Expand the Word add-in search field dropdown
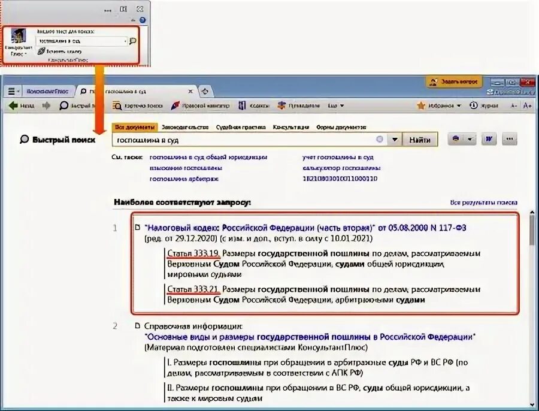This screenshot has width=539, height=411. click(125, 41)
